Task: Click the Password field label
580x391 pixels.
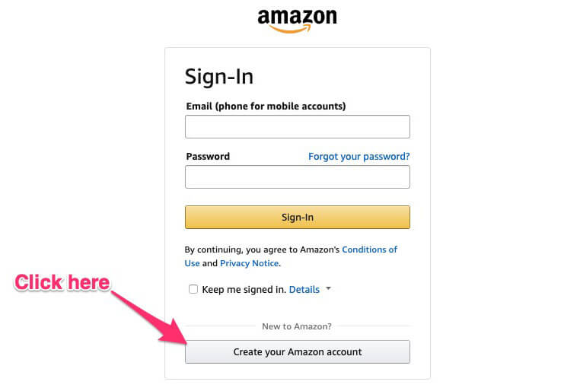Action: point(208,157)
